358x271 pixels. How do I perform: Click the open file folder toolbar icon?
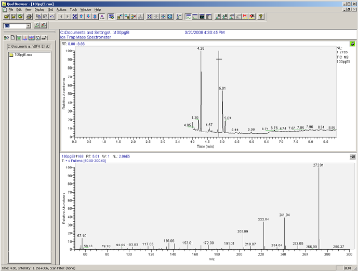pos(7,17)
